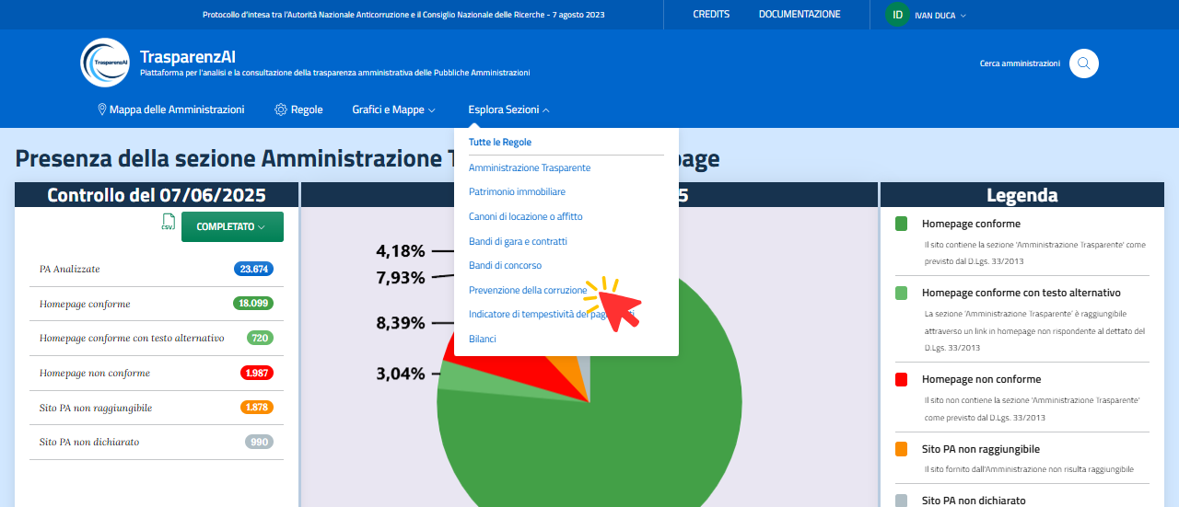Select Amministrazione Trasparente menu entry
Viewport: 1179px width, 507px height.
pos(530,167)
